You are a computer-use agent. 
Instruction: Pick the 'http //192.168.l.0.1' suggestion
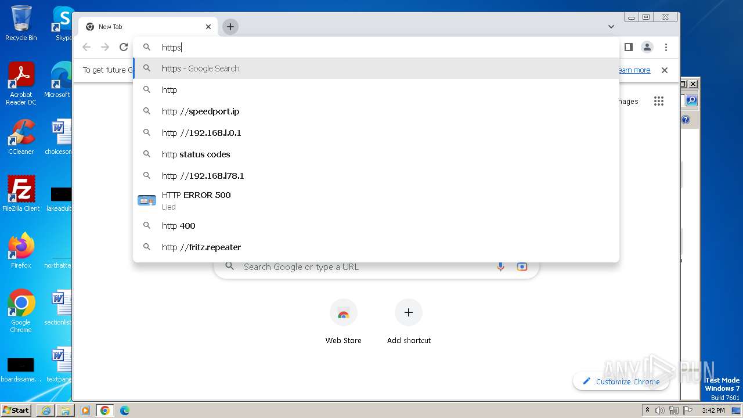[x=376, y=133]
